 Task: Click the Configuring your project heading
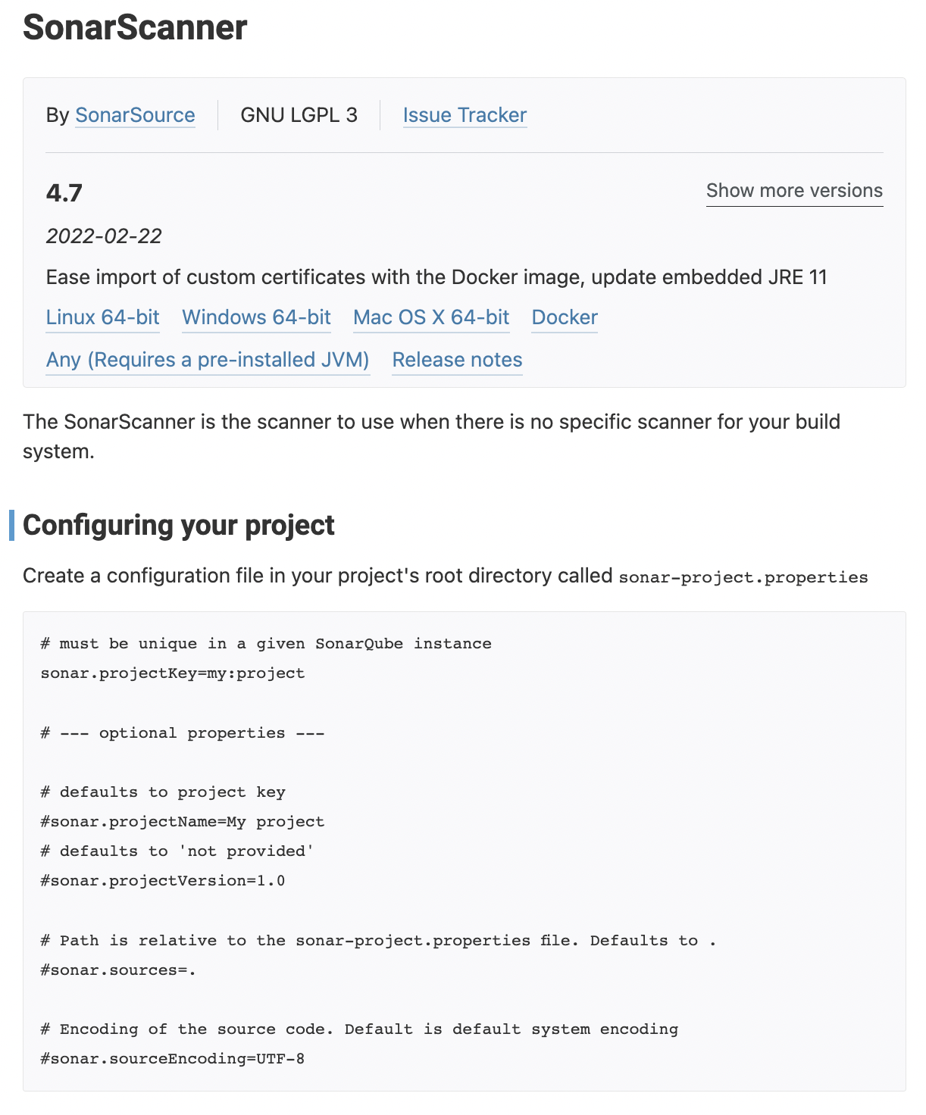coord(179,526)
